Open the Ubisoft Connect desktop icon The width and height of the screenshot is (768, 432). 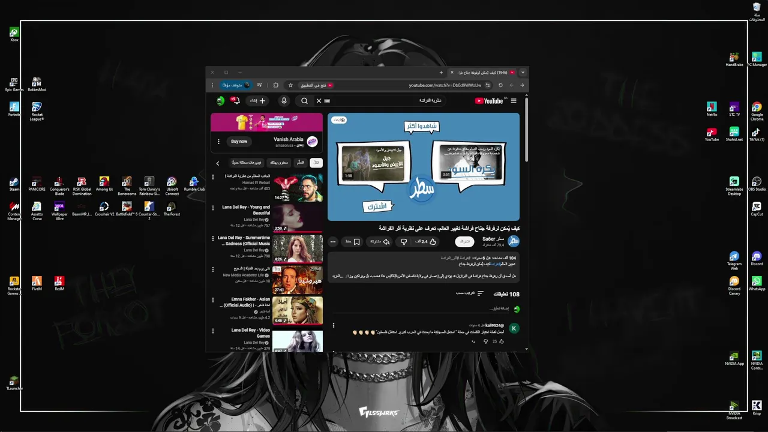(172, 186)
